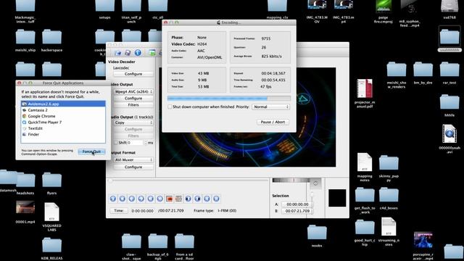Click the Stop button in Avidemux controls
464x261 pixels.
click(x=123, y=199)
